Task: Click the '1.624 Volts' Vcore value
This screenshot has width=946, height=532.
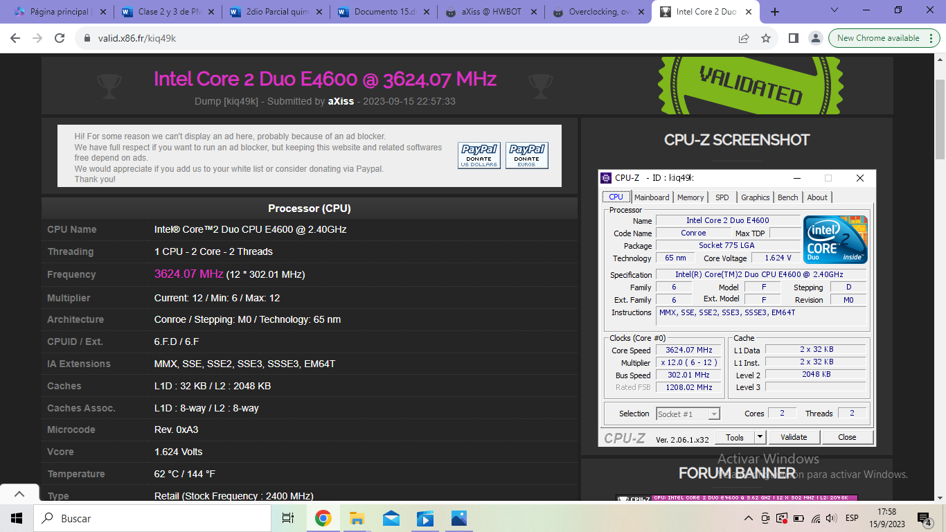Action: pos(179,452)
